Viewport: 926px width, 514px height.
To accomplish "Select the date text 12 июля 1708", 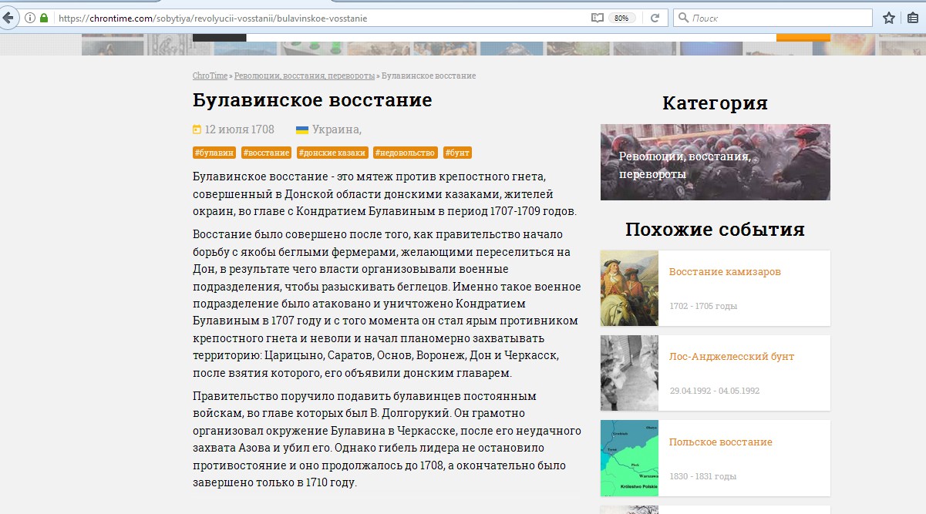I will (x=239, y=129).
